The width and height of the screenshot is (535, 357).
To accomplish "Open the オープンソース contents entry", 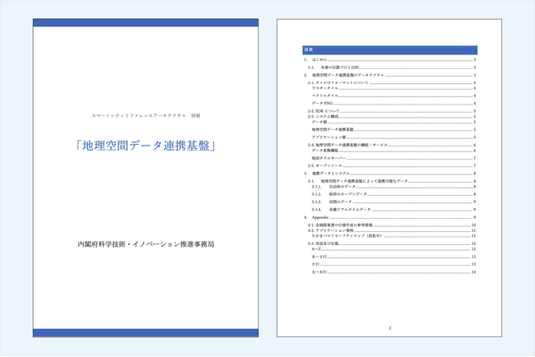I will tap(328, 166).
